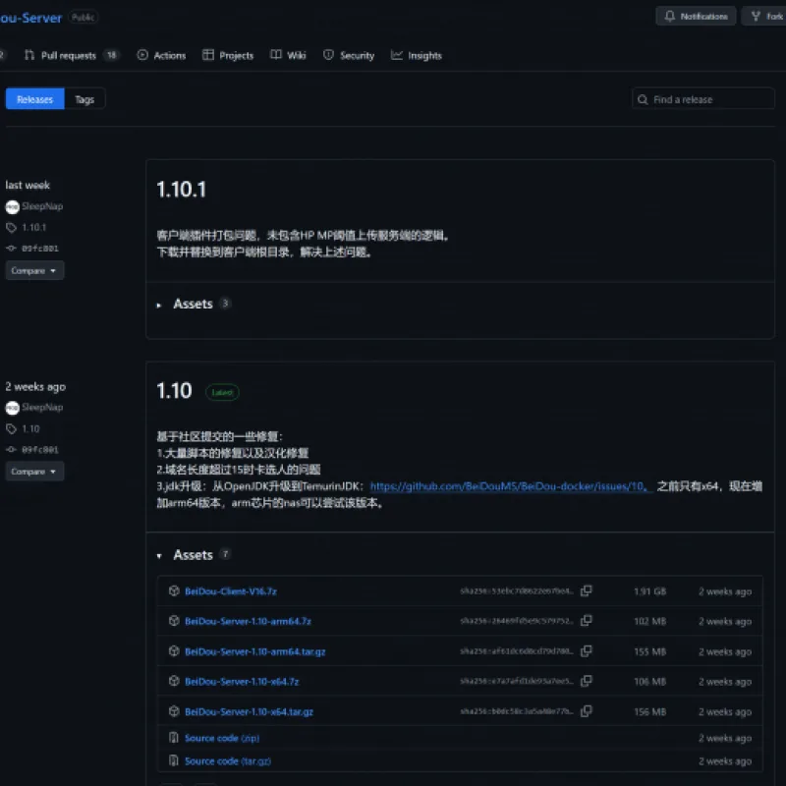Image resolution: width=786 pixels, height=786 pixels.
Task: Click the commit icon under tag 1.10.1
Action: 12,249
